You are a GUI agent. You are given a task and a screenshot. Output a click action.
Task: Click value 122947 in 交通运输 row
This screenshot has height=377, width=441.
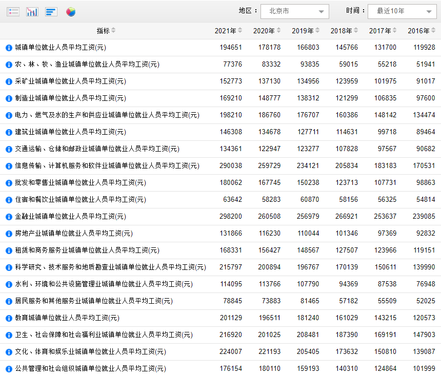click(x=269, y=149)
